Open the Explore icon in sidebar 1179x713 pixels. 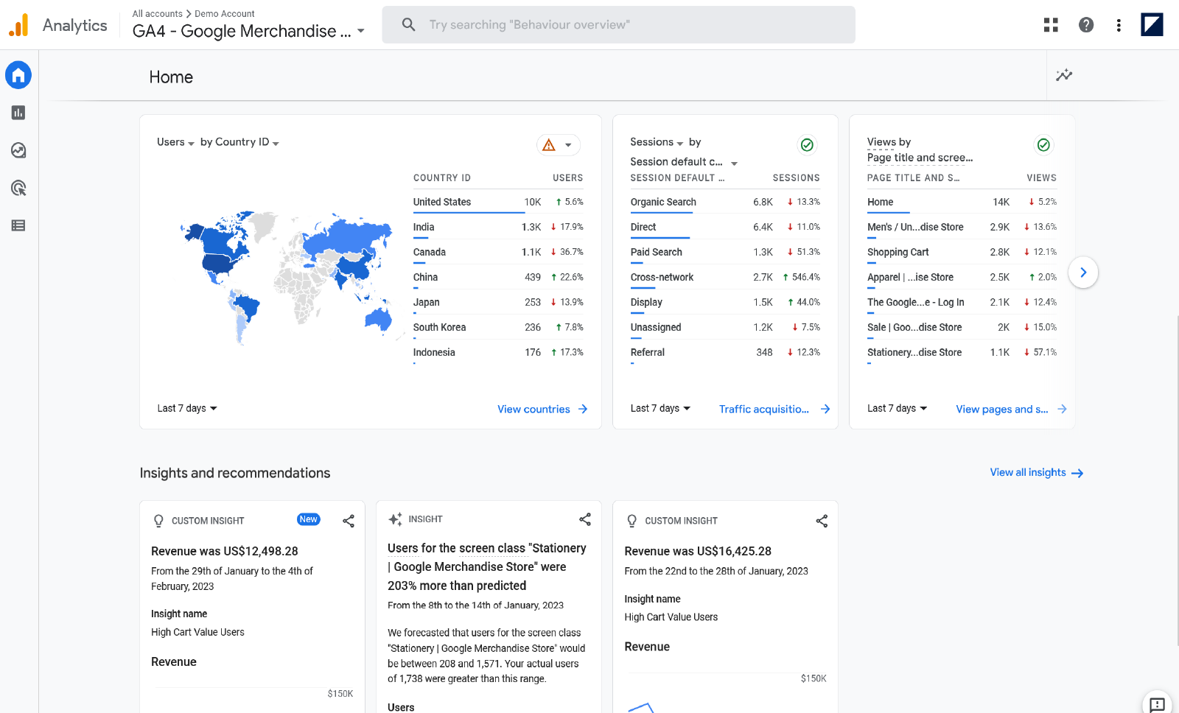coord(18,150)
